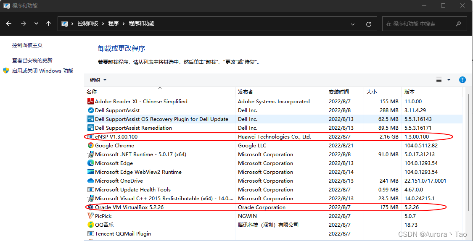Click the Huawei Technologies Co., Ltd. publisher cell
473x241 pixels.
[275, 137]
